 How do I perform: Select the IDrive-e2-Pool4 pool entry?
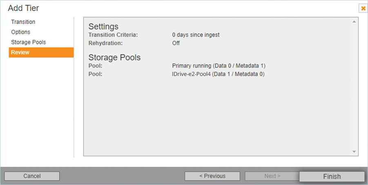point(218,74)
